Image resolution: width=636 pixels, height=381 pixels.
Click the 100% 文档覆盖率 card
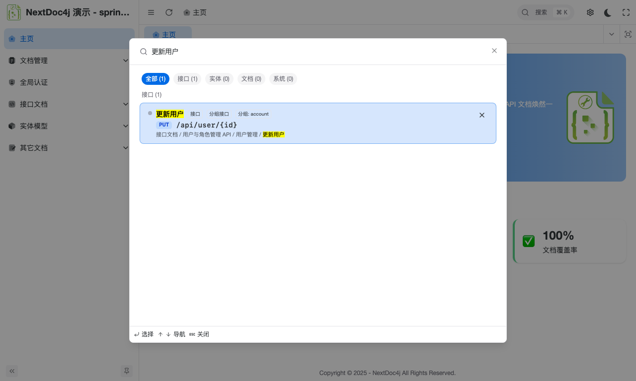(569, 242)
